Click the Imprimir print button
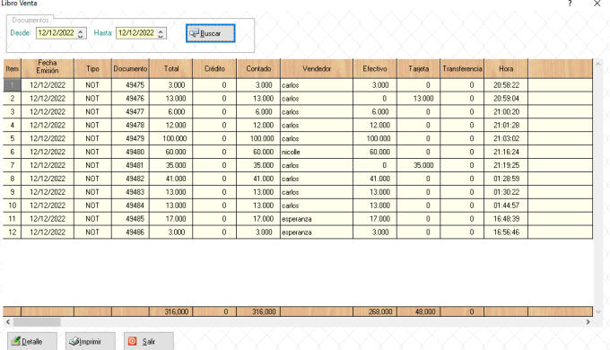This screenshot has height=350, width=610. click(91, 341)
